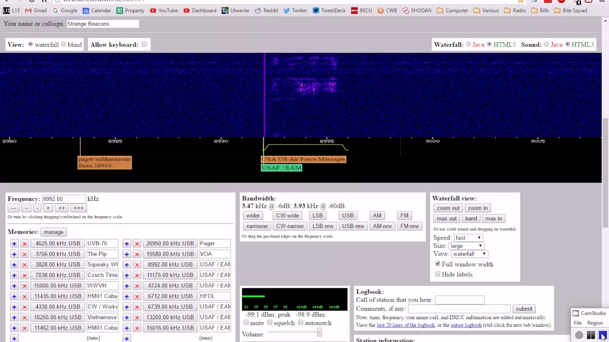This screenshot has height=342, width=609.
Task: Open CamStudio Region menu
Action: coord(595,323)
